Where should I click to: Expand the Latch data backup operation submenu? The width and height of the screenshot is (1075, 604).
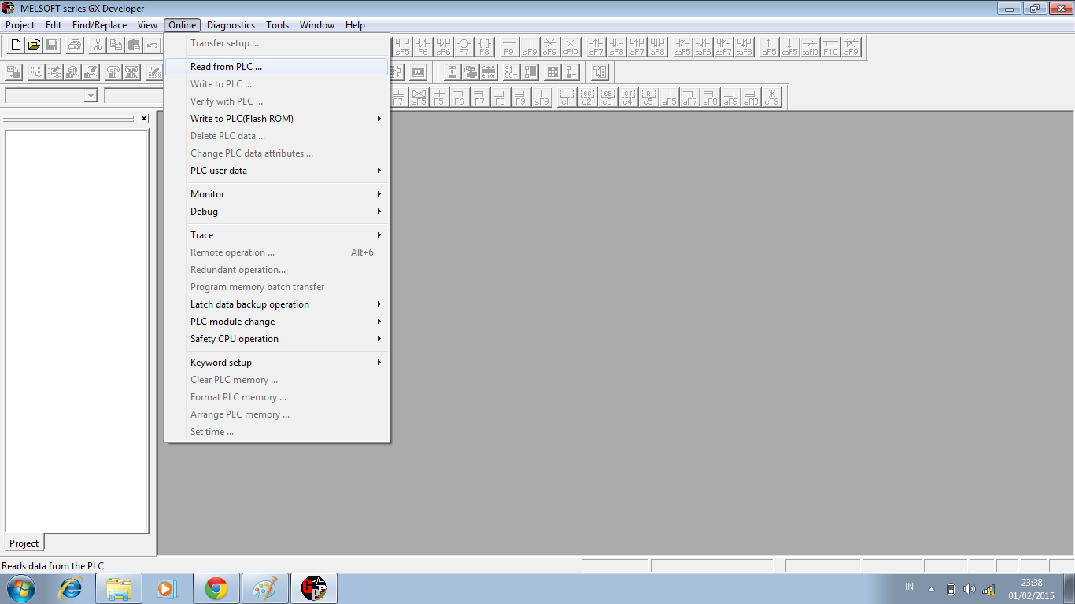pyautogui.click(x=277, y=304)
